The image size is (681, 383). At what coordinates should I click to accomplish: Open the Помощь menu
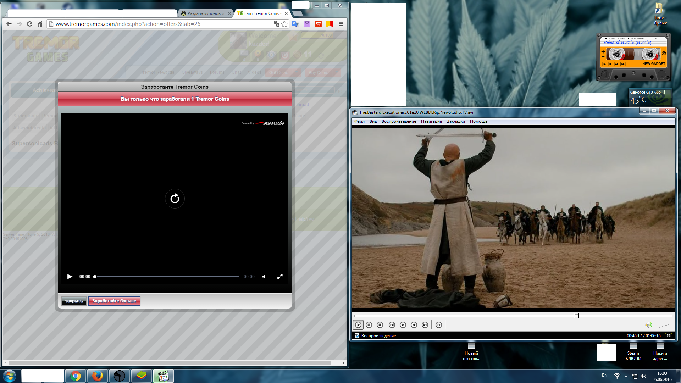pyautogui.click(x=478, y=121)
